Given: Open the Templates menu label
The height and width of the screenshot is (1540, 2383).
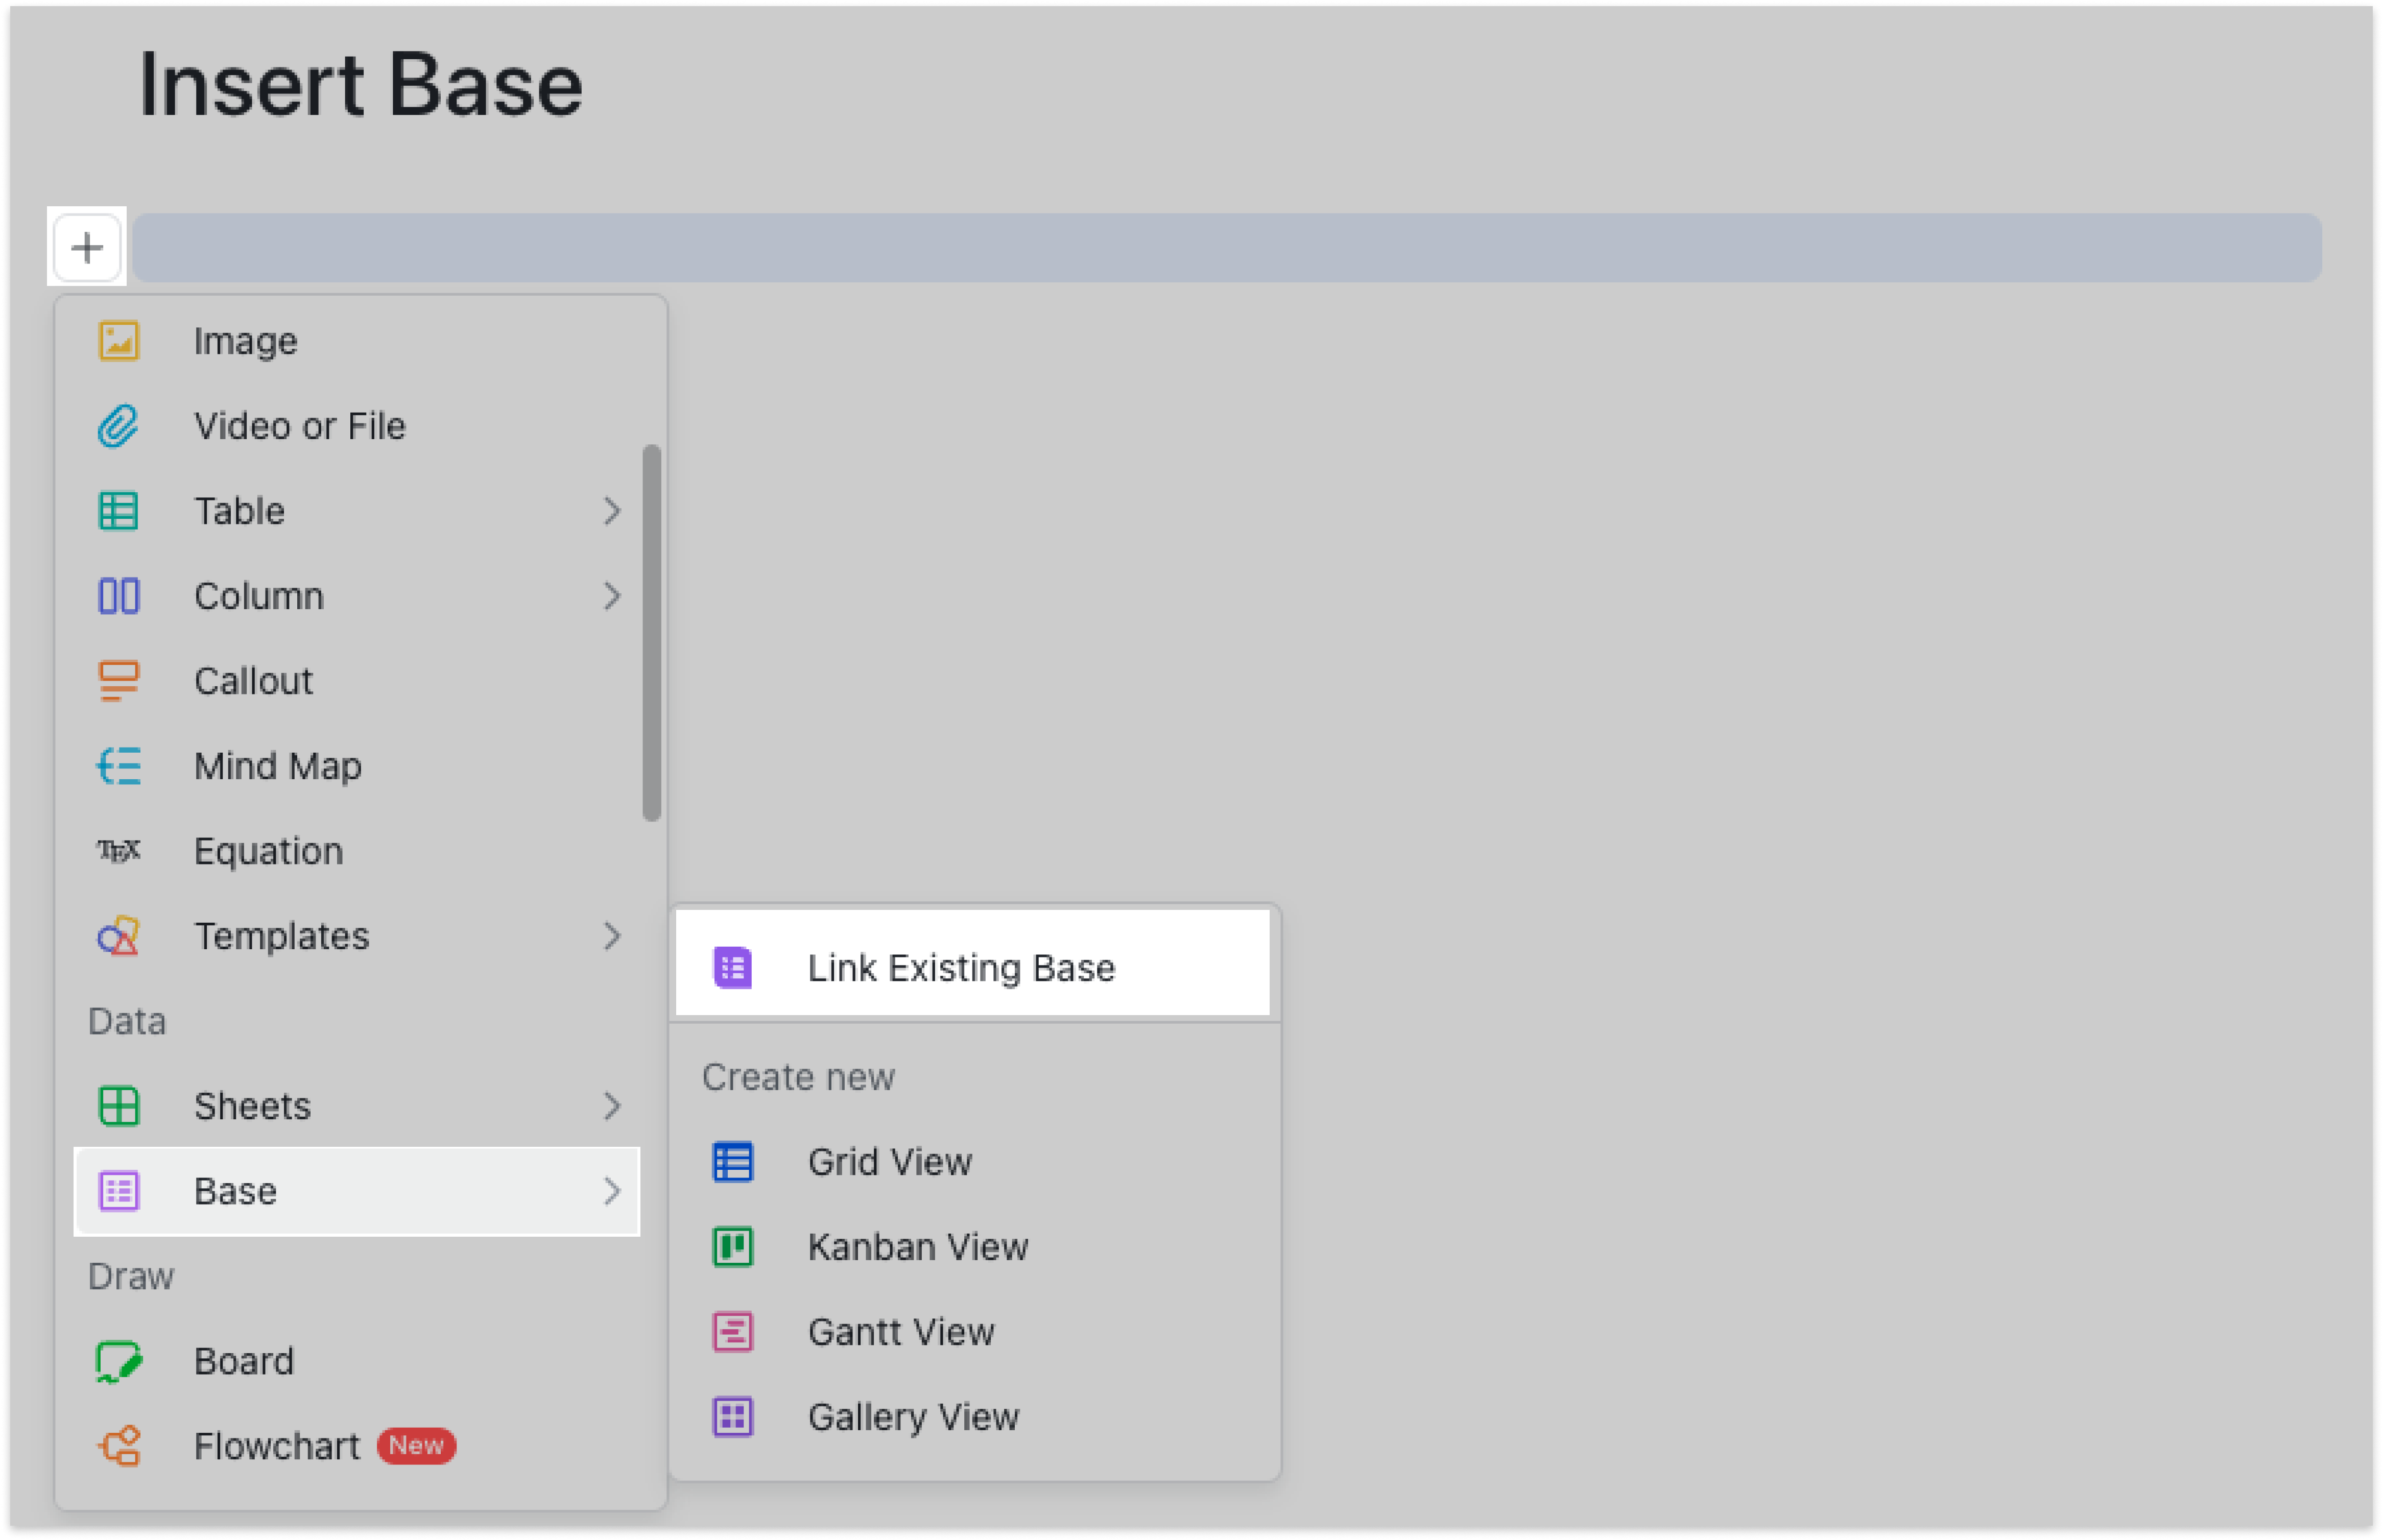Looking at the screenshot, I should coord(282,936).
